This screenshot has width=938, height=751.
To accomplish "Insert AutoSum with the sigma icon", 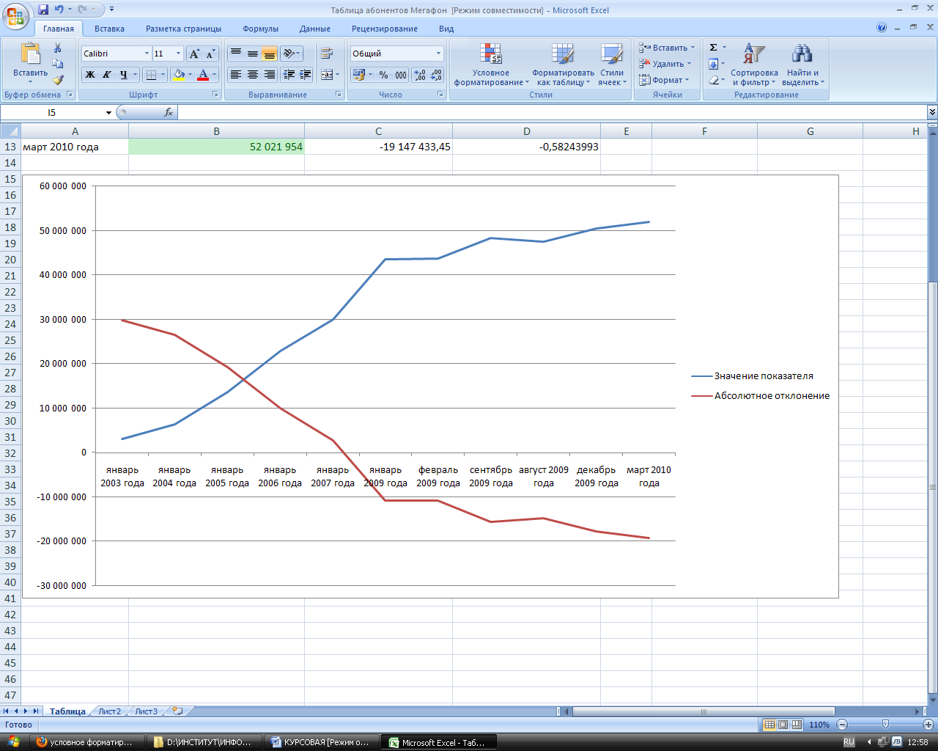I will tap(713, 48).
